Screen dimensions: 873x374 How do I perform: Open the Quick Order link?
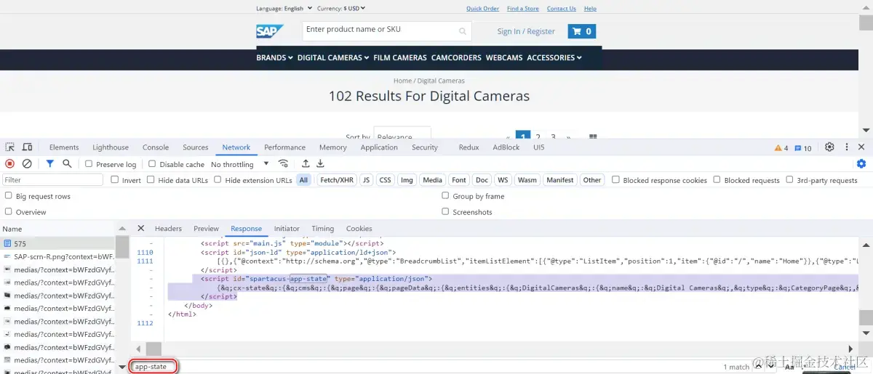tap(482, 9)
